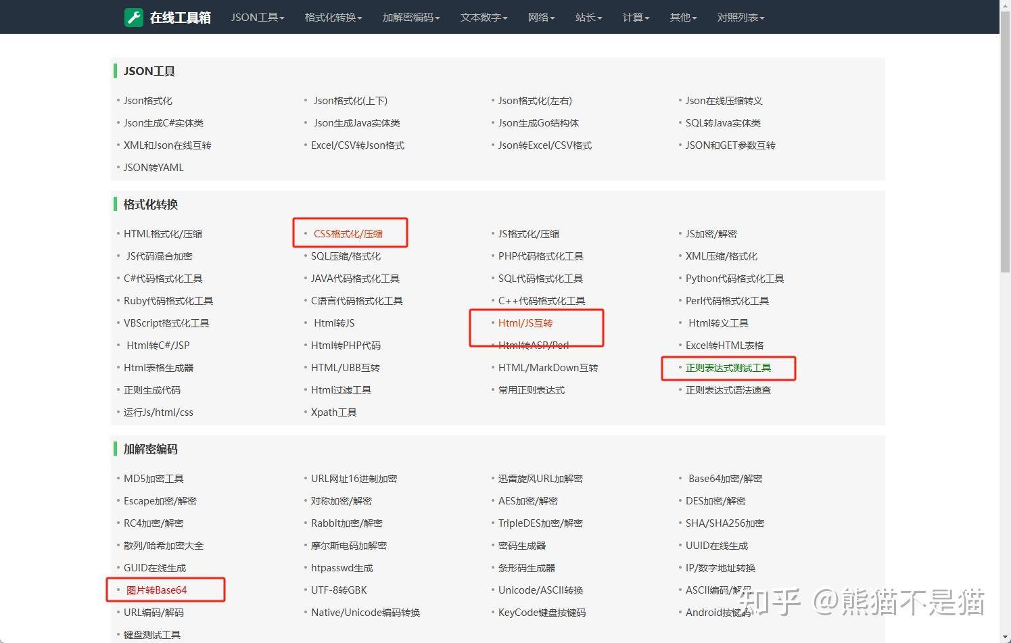
Task: Open Ruby代码格式化工具 link
Action: tap(168, 301)
